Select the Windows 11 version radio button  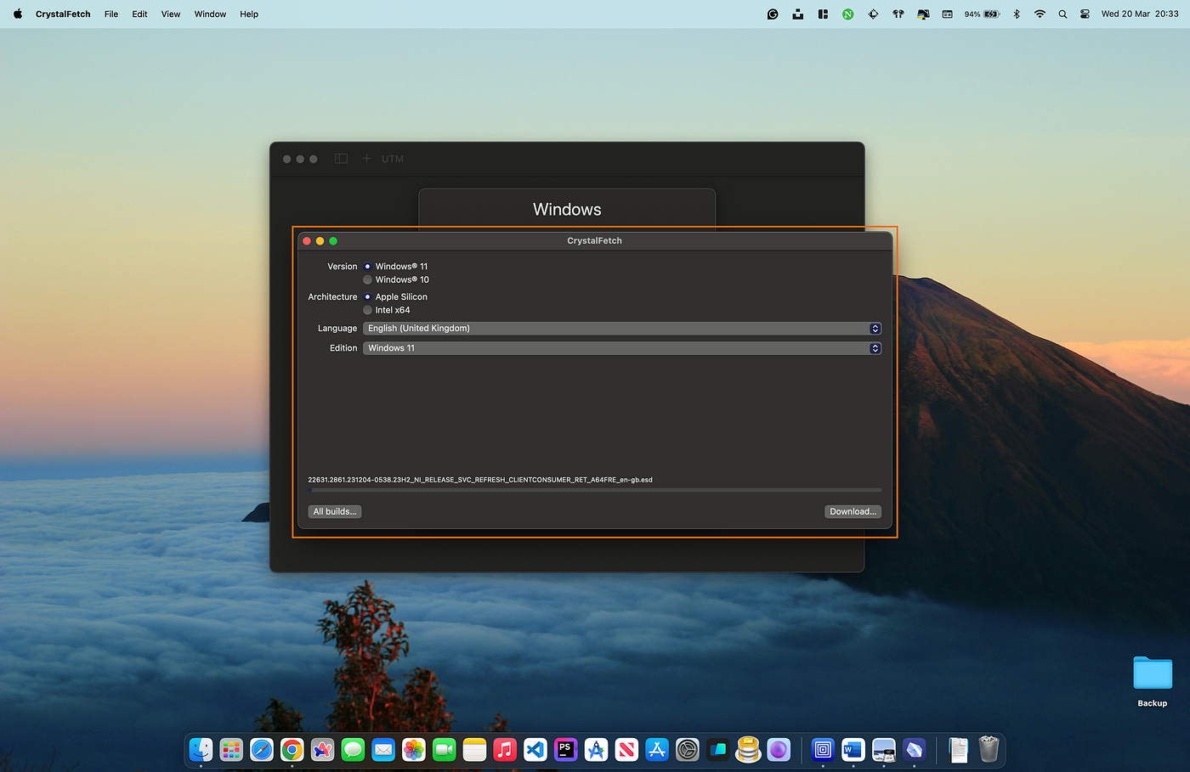pos(367,267)
